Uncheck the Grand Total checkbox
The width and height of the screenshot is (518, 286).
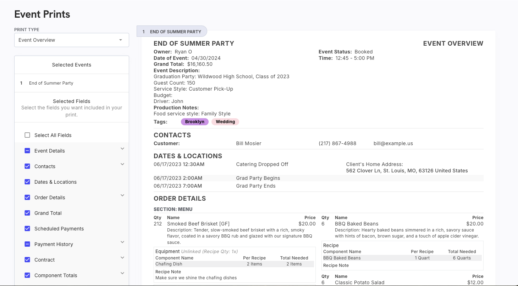(27, 213)
